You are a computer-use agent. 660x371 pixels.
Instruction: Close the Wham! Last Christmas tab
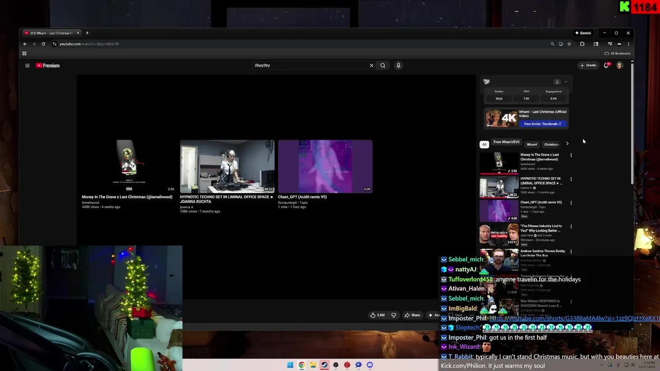point(78,33)
